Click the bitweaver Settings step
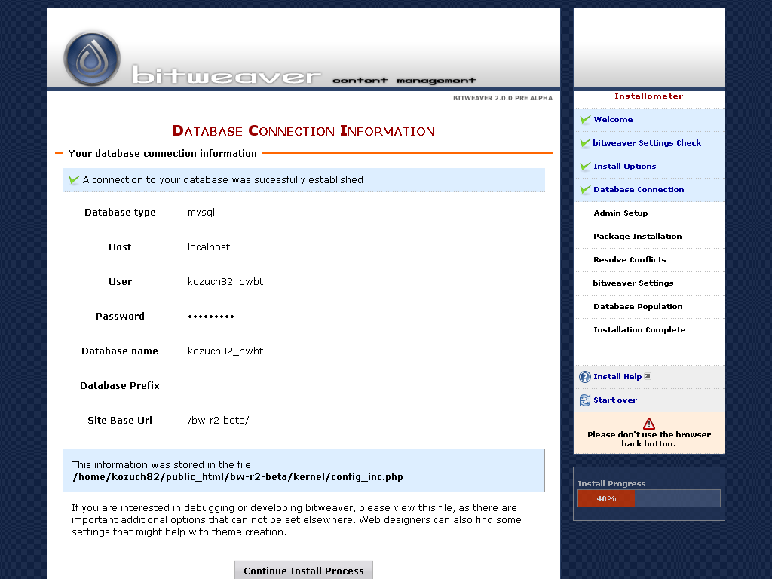The image size is (772, 579). click(x=633, y=283)
